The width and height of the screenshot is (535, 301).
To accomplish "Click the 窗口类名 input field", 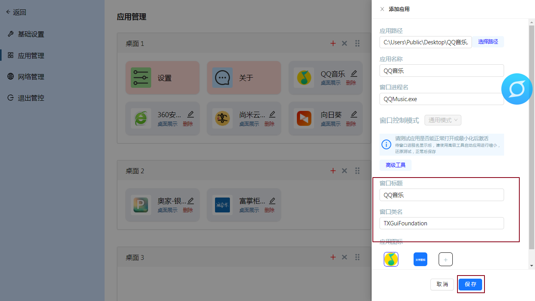I will [442, 223].
